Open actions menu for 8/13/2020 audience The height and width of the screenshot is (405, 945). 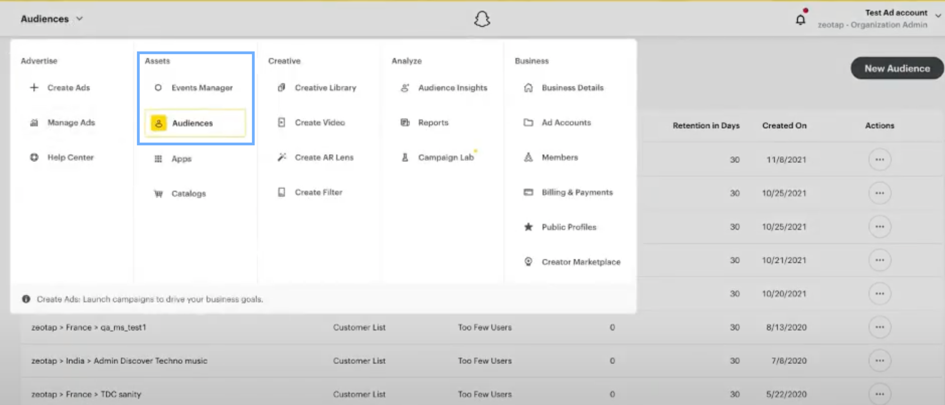pos(879,327)
